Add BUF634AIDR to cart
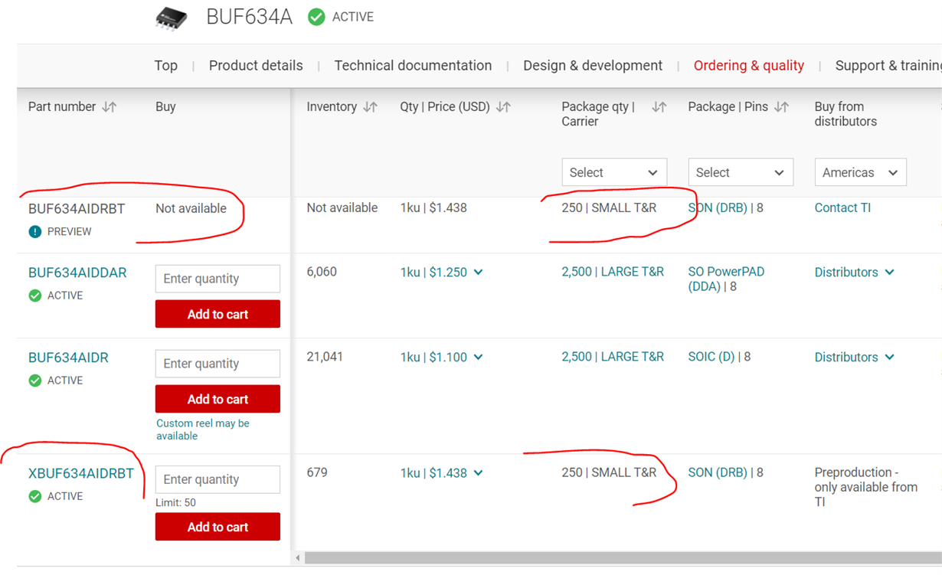 pyautogui.click(x=218, y=399)
